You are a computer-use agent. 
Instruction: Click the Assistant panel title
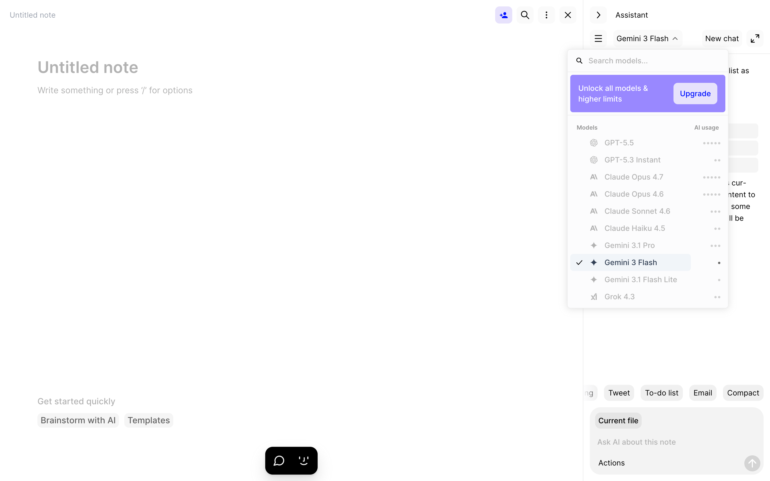pos(631,15)
